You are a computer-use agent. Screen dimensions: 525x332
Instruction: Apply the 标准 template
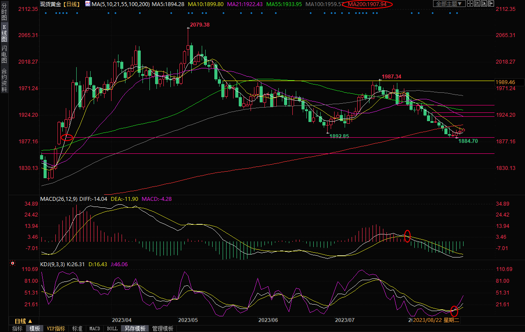pos(77,329)
